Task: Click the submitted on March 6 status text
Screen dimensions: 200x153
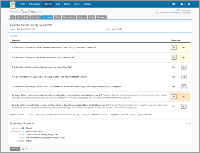Action: (x=45, y=138)
